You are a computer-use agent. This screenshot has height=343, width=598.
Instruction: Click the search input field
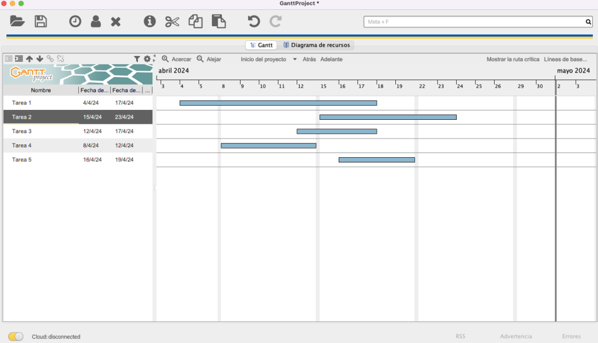pyautogui.click(x=474, y=22)
